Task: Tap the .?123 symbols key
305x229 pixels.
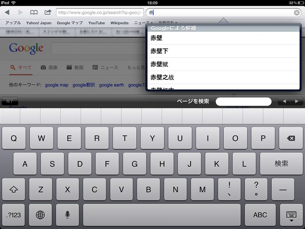Action: [13, 215]
